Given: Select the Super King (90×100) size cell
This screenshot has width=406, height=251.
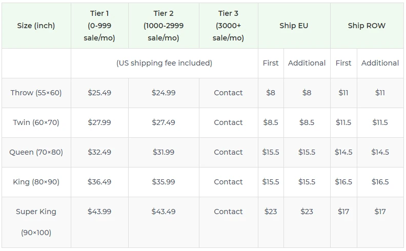Looking at the screenshot, I should point(36,222).
